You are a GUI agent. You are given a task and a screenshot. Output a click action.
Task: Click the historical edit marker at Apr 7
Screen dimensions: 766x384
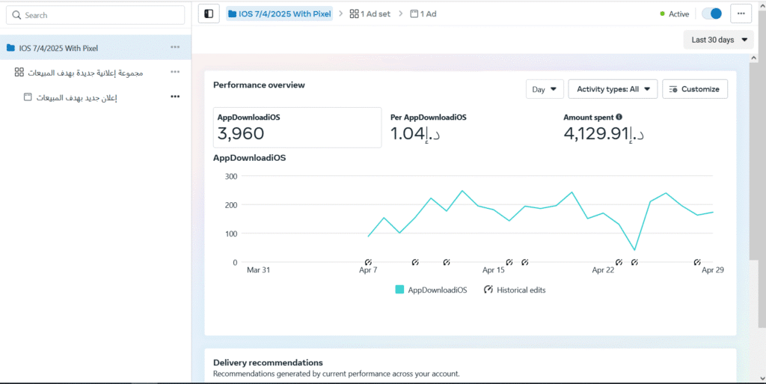pyautogui.click(x=368, y=262)
